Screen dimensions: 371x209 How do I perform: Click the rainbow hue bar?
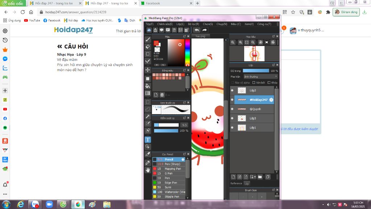click(x=187, y=53)
